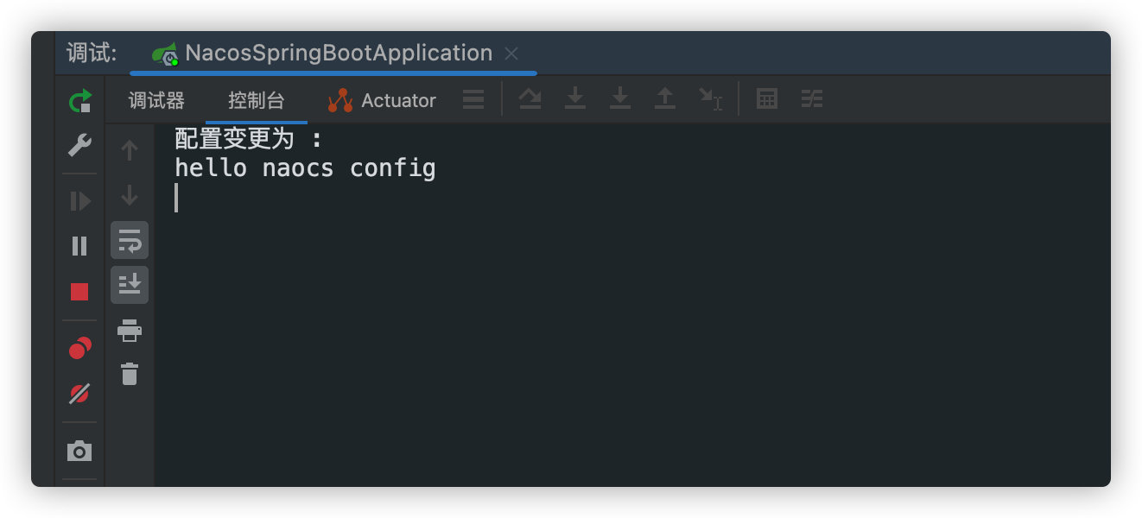The height and width of the screenshot is (518, 1142).
Task: Open the layout settings horizontal-lines icon
Action: click(473, 100)
